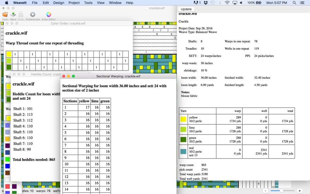Click 'Total warp yards 5190' line

click(194, 174)
